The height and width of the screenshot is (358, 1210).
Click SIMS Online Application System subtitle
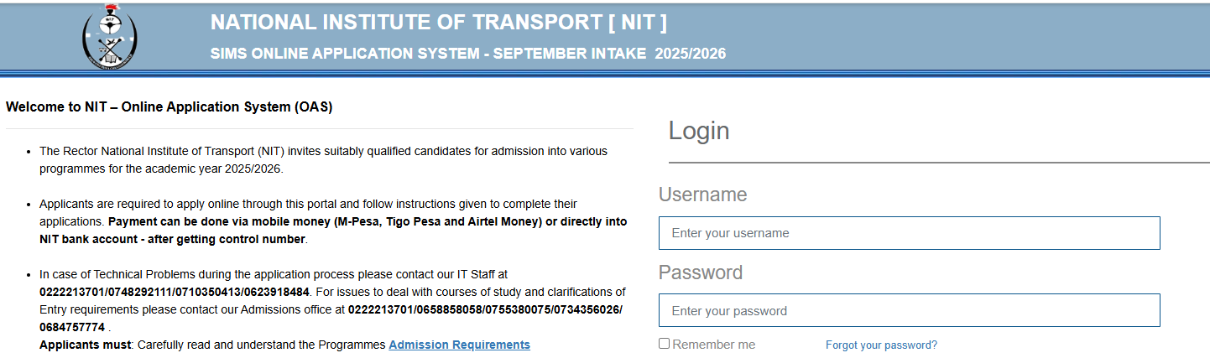point(468,54)
